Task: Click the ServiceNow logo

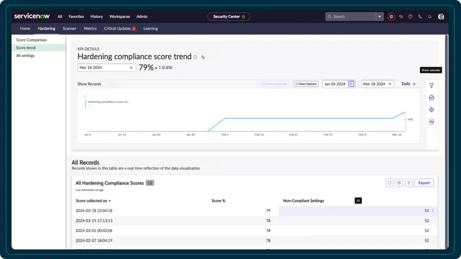Action: pyautogui.click(x=32, y=16)
